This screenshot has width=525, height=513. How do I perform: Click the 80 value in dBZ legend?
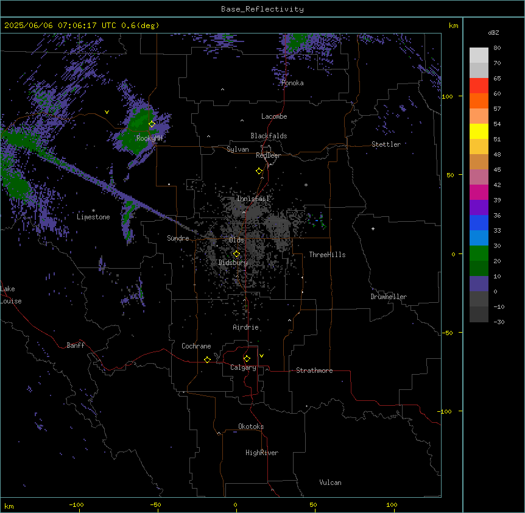coord(497,48)
